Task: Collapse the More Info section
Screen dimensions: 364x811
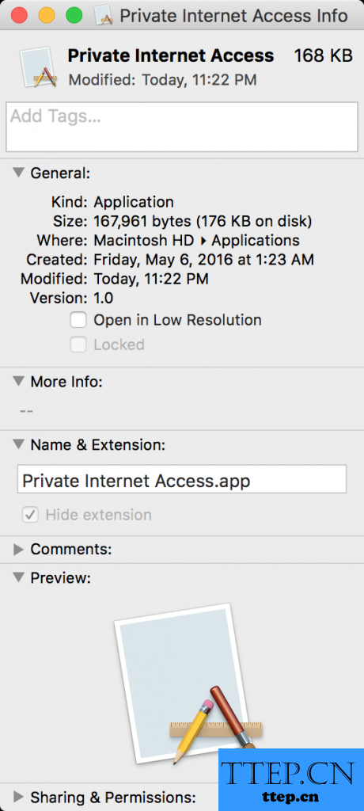Action: (x=19, y=381)
